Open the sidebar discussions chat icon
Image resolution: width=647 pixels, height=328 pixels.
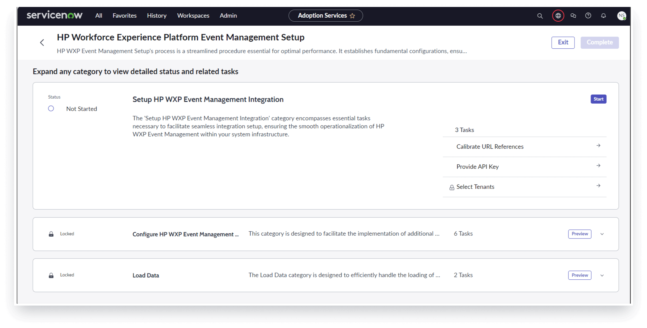point(573,16)
